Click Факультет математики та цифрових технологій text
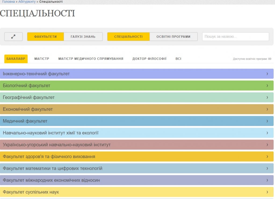The height and width of the screenshot is (199, 275). [x=53, y=169]
